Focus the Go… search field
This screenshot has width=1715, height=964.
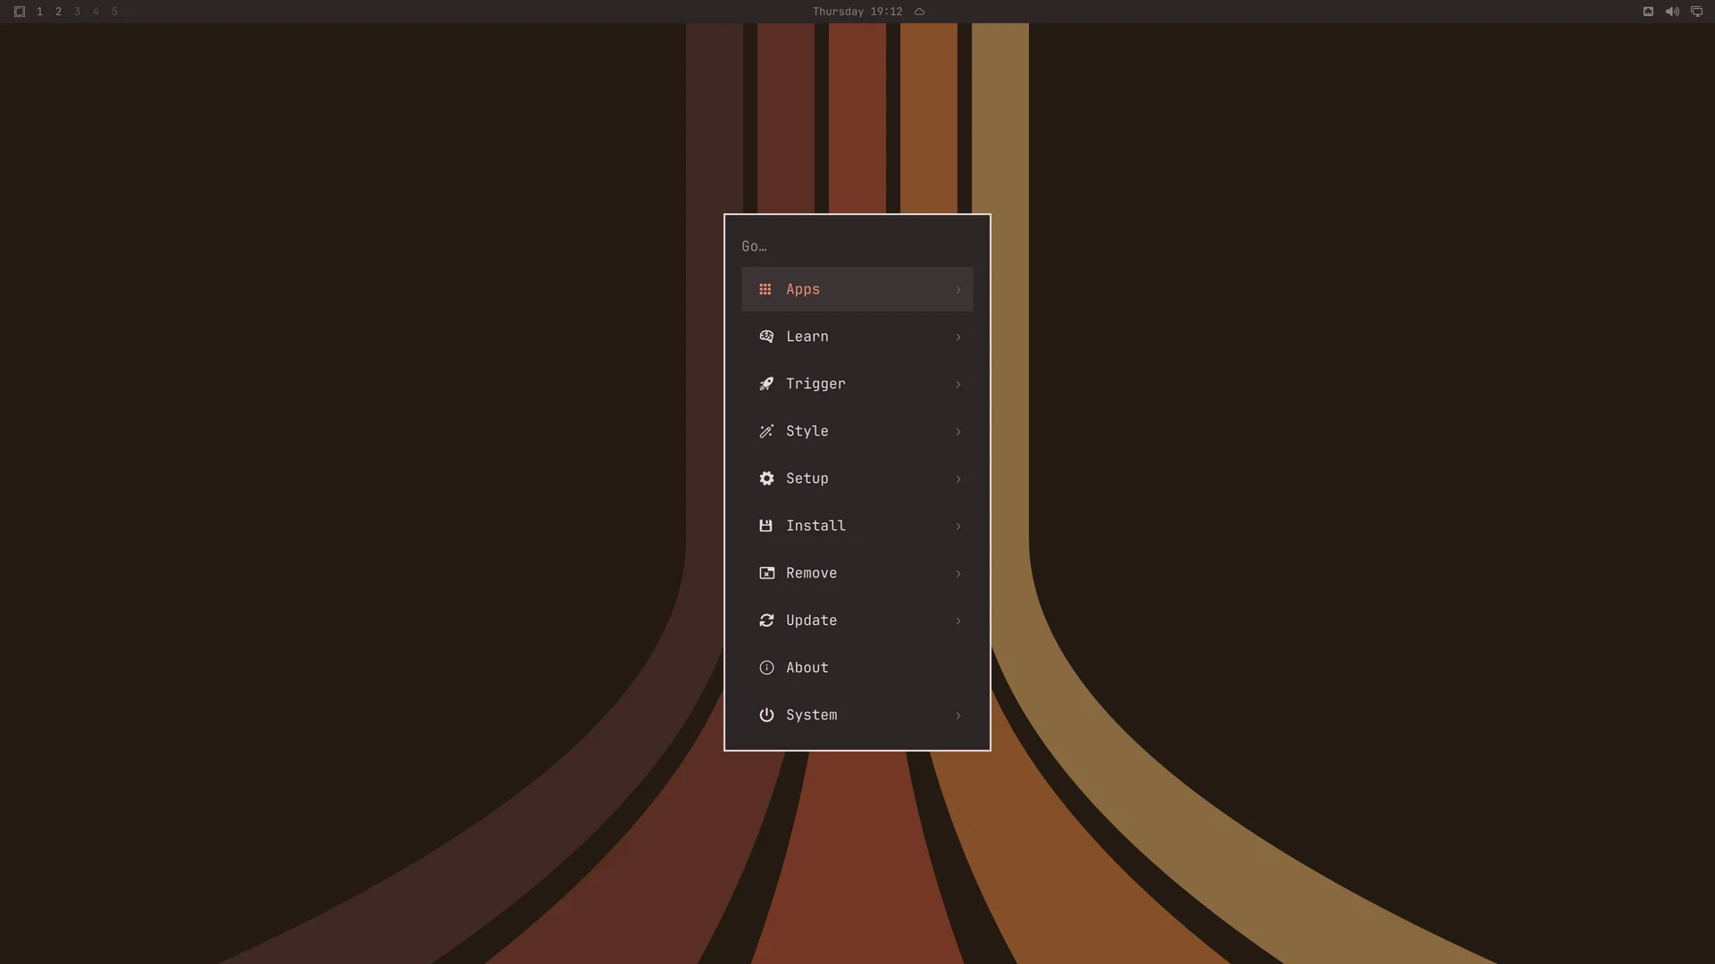click(x=857, y=246)
